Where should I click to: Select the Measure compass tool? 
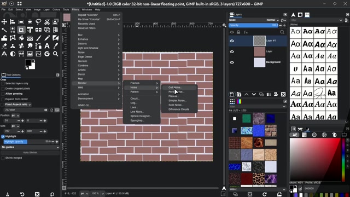pos(4,54)
